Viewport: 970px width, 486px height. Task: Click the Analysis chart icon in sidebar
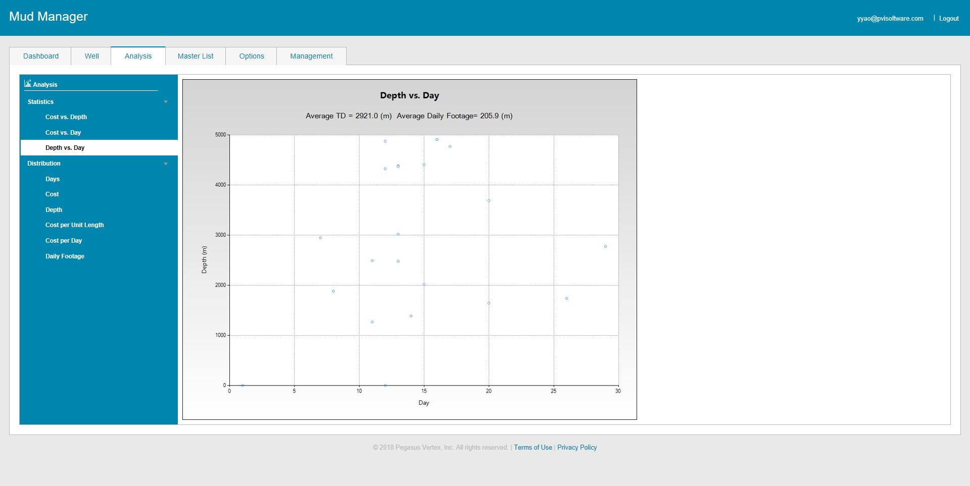[x=27, y=84]
